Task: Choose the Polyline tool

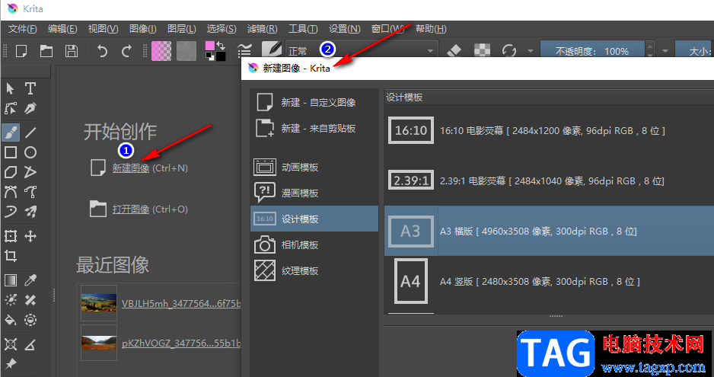Action: 30,172
